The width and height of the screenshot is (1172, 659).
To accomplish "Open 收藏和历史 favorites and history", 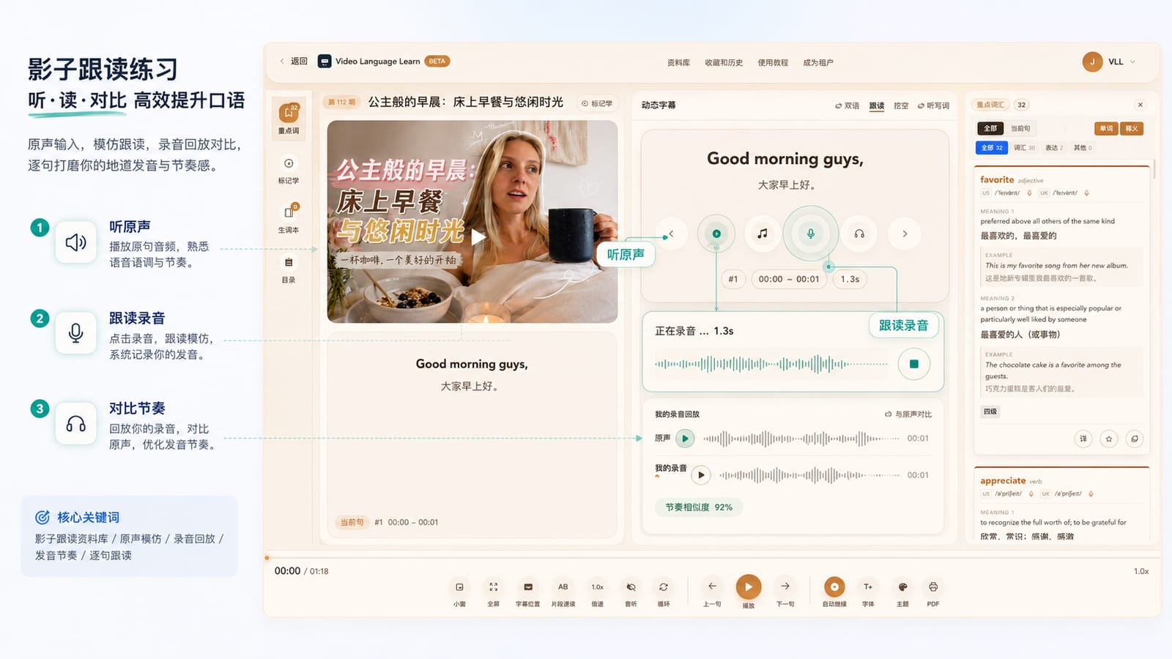I will [x=724, y=63].
